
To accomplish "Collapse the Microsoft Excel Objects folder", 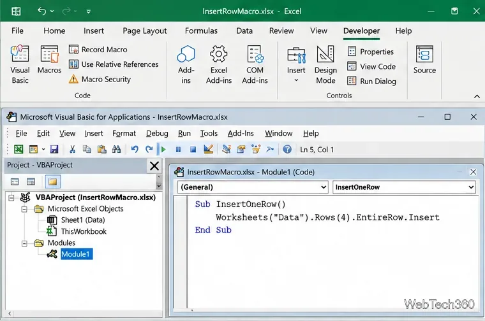I will 24,210.
